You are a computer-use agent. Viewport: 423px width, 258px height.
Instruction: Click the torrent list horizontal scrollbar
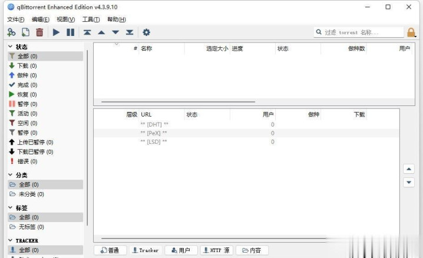coord(178,102)
